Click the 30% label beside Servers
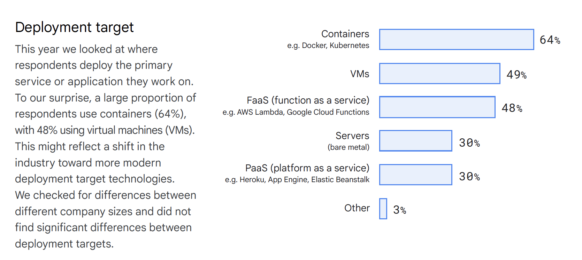Viewport: 582px width, 260px height. click(469, 143)
